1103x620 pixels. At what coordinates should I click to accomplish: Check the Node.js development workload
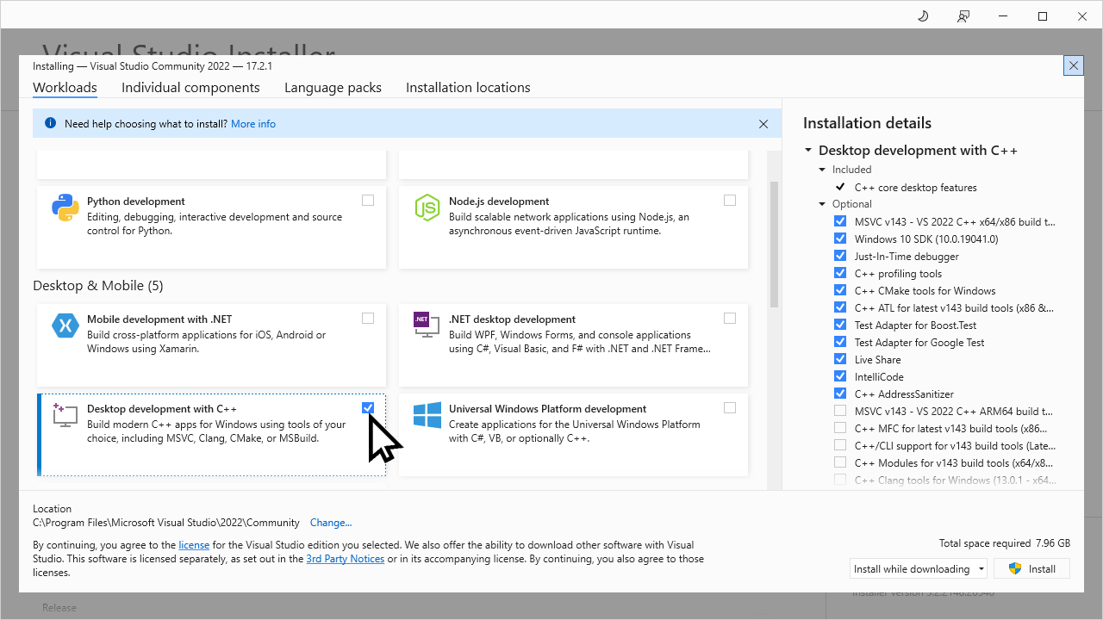point(730,201)
